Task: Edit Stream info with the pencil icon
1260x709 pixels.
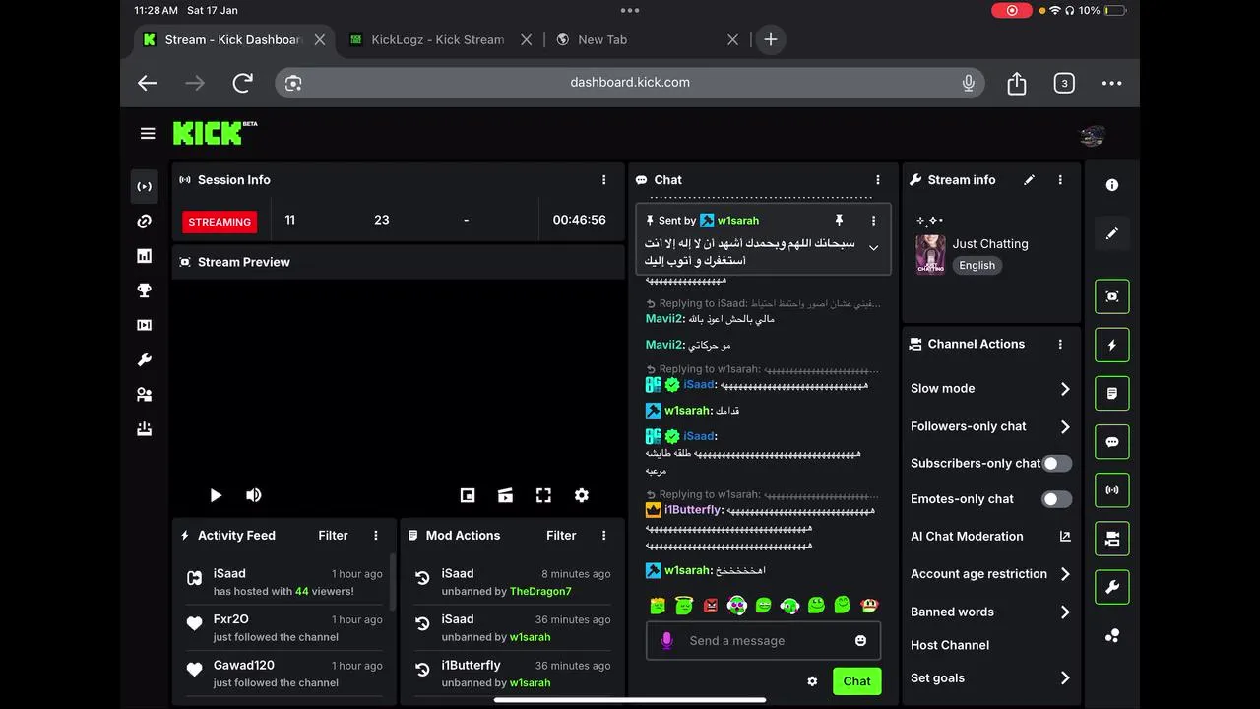Action: pyautogui.click(x=1030, y=180)
